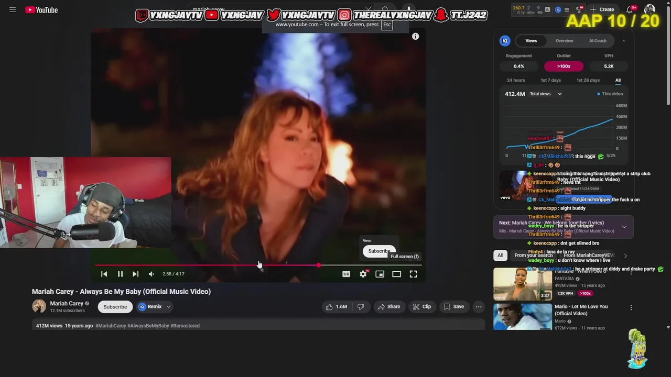
Task: Open the Fantasia video thumbnail
Action: [x=523, y=284]
